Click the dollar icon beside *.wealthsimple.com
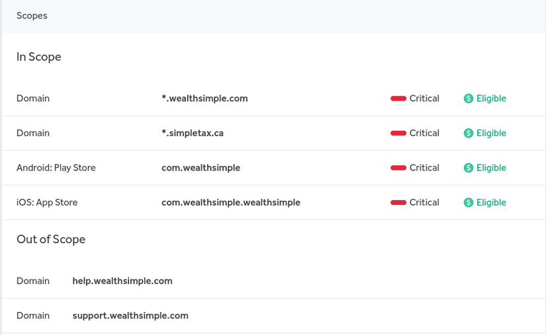The image size is (546, 335). pos(469,98)
